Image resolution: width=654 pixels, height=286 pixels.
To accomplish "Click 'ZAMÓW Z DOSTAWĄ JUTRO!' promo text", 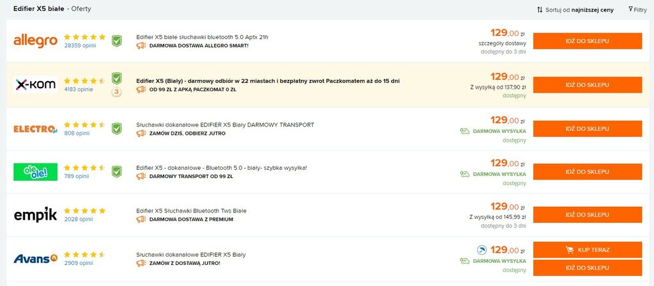I will point(185,263).
